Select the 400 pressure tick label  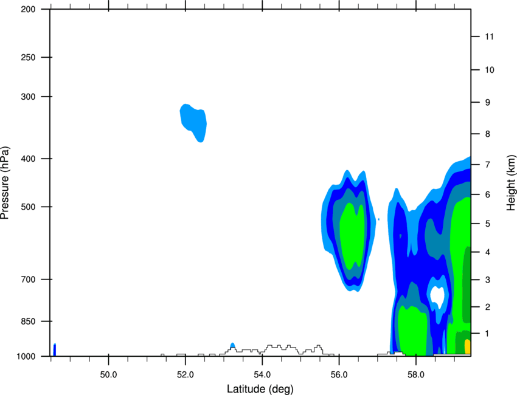click(x=28, y=159)
